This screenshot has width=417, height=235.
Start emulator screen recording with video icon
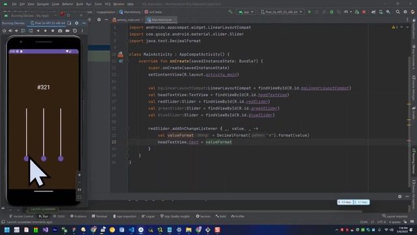click(68, 31)
